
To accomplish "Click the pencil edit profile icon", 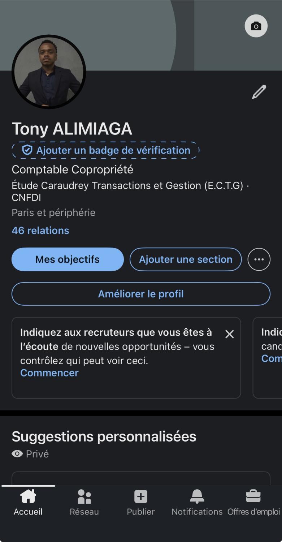I will (259, 92).
